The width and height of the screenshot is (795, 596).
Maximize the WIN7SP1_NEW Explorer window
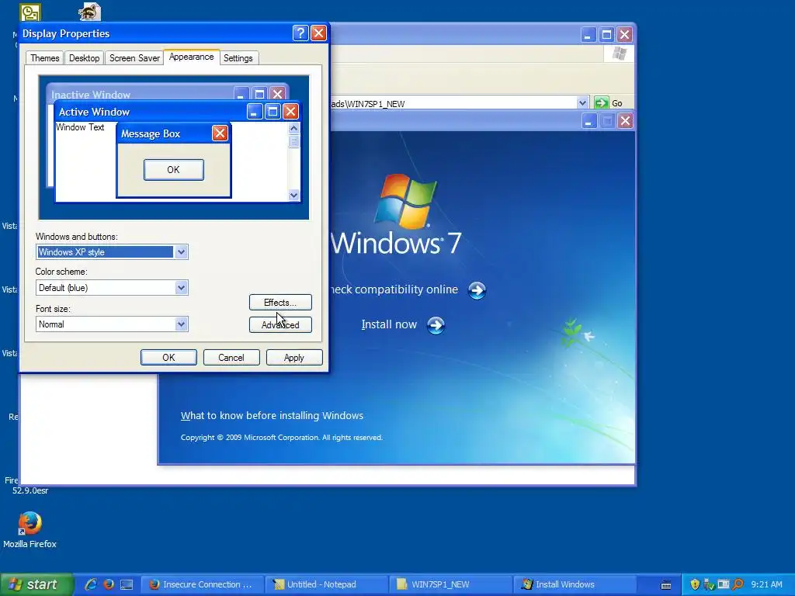tap(606, 34)
